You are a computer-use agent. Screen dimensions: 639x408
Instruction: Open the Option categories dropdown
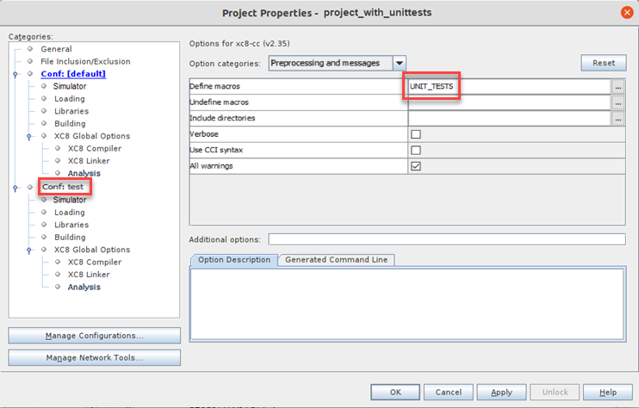coord(399,63)
